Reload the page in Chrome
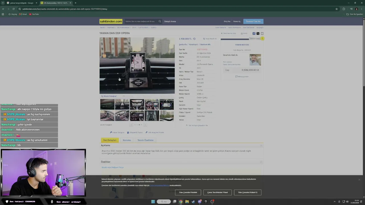 (13, 9)
